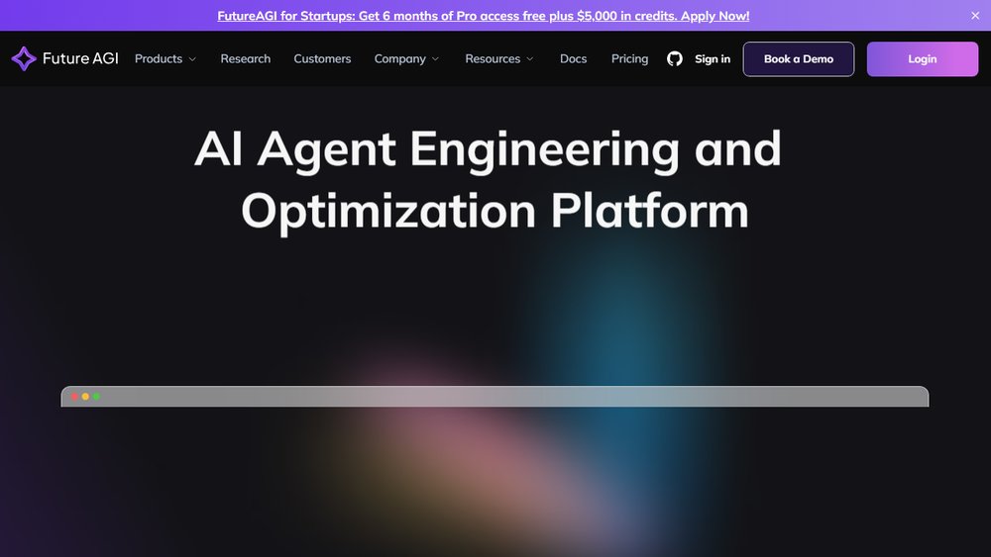
Task: Open the Customers page
Action: coord(322,58)
